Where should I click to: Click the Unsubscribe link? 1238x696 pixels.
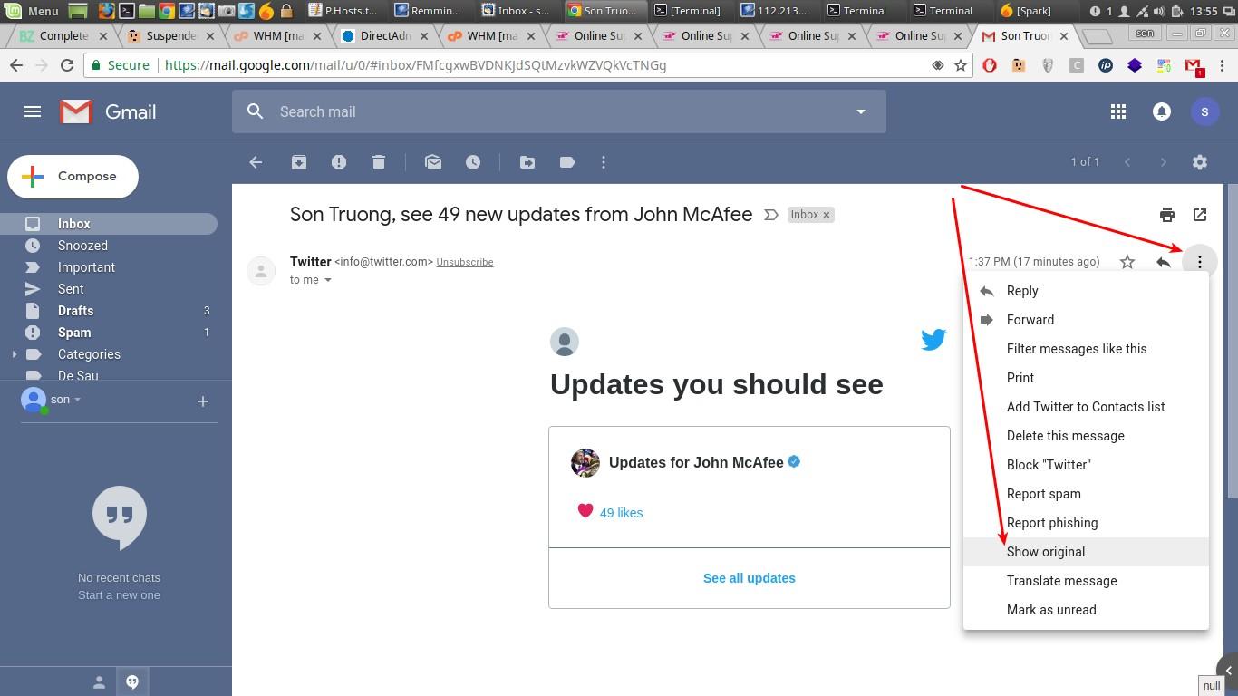click(465, 262)
